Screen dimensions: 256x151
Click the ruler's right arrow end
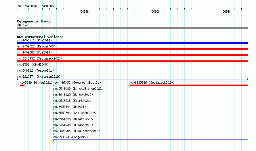coord(247,9)
